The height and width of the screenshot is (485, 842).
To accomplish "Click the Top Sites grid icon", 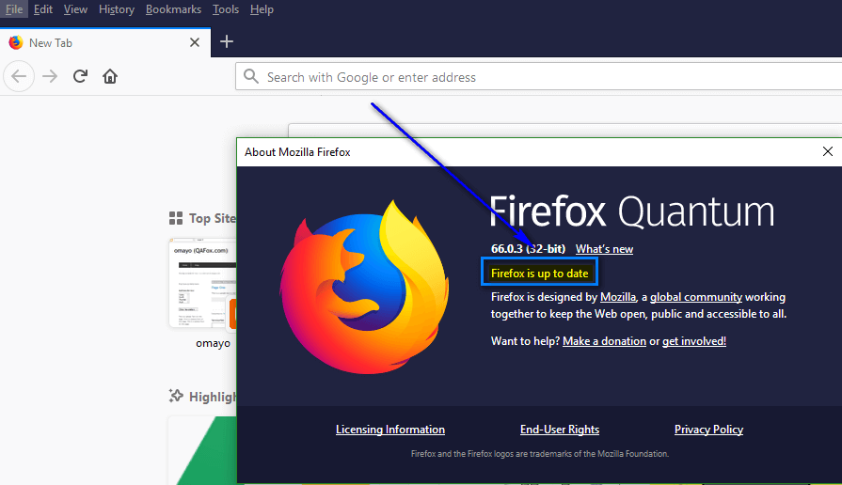I will [x=176, y=218].
